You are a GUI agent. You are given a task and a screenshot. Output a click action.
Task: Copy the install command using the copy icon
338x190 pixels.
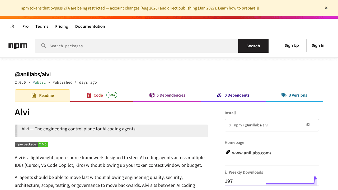308,125
